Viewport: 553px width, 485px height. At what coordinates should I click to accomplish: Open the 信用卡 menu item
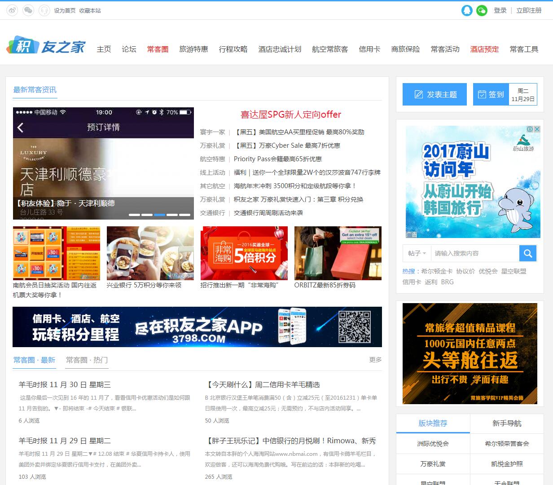[369, 49]
